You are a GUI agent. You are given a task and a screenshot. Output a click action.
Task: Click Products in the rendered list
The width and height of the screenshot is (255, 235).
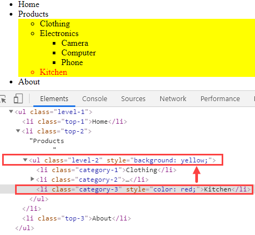tap(33, 14)
